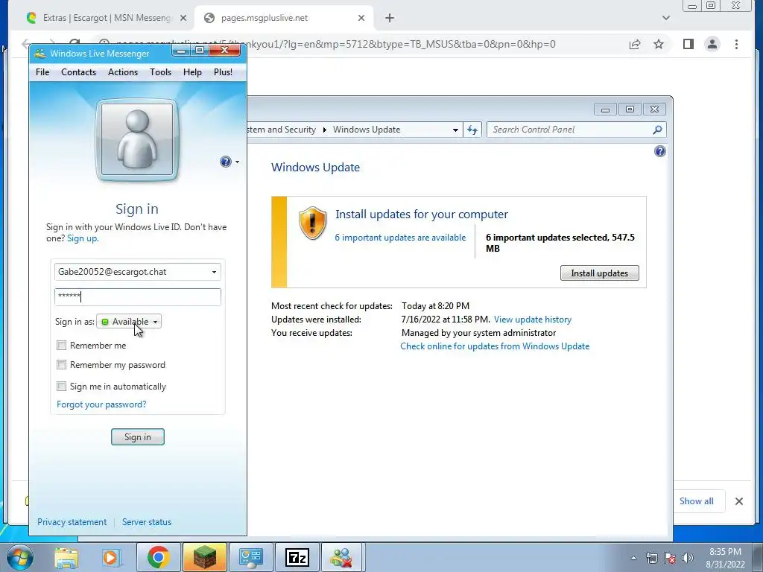This screenshot has width=763, height=572.
Task: Open the Windows Start button
Action: (x=20, y=557)
